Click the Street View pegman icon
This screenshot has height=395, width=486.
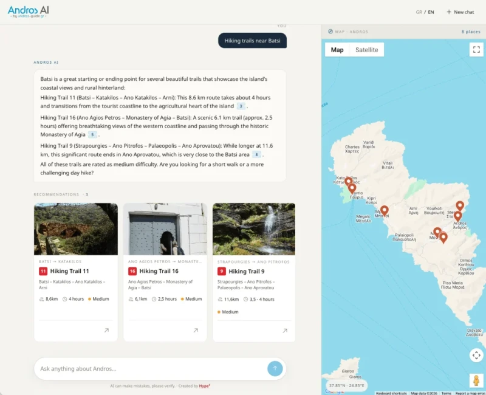(476, 380)
